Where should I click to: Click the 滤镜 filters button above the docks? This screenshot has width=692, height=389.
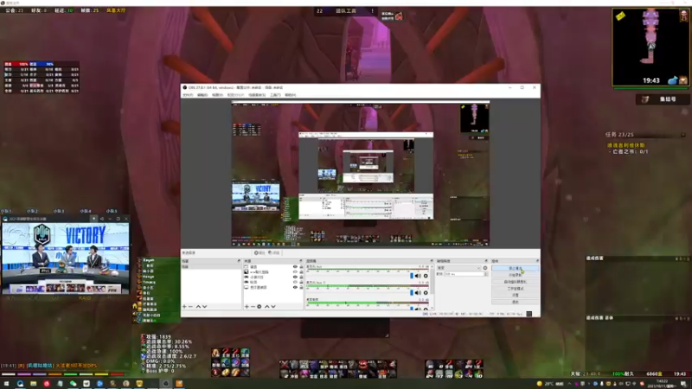point(274,252)
